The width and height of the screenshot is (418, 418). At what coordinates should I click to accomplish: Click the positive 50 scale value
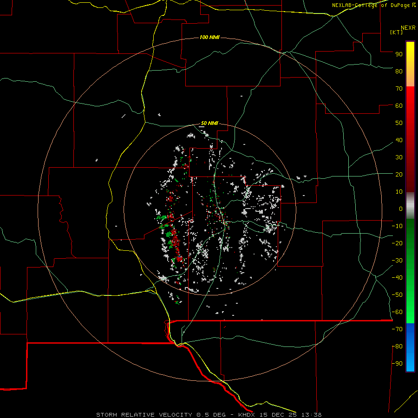399,123
